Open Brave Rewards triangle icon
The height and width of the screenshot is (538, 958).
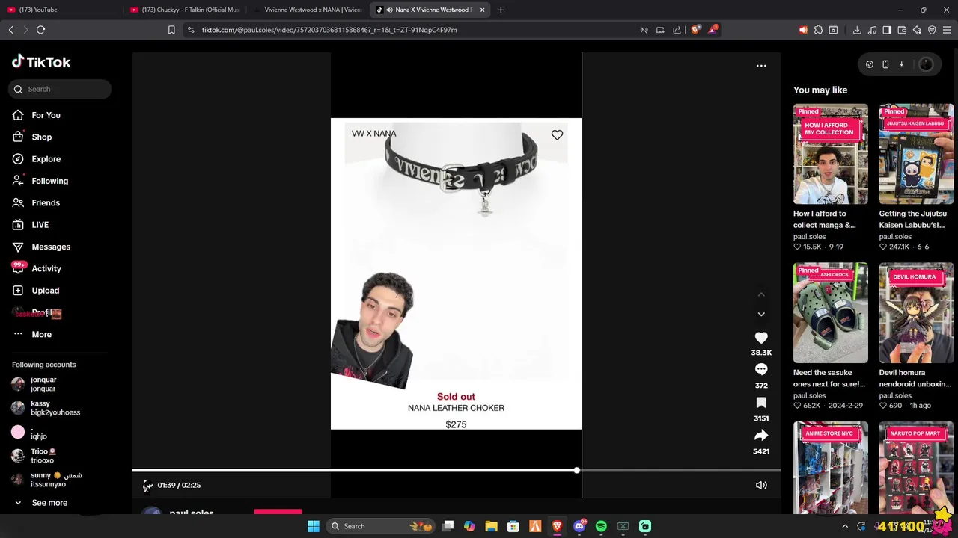[x=713, y=30]
